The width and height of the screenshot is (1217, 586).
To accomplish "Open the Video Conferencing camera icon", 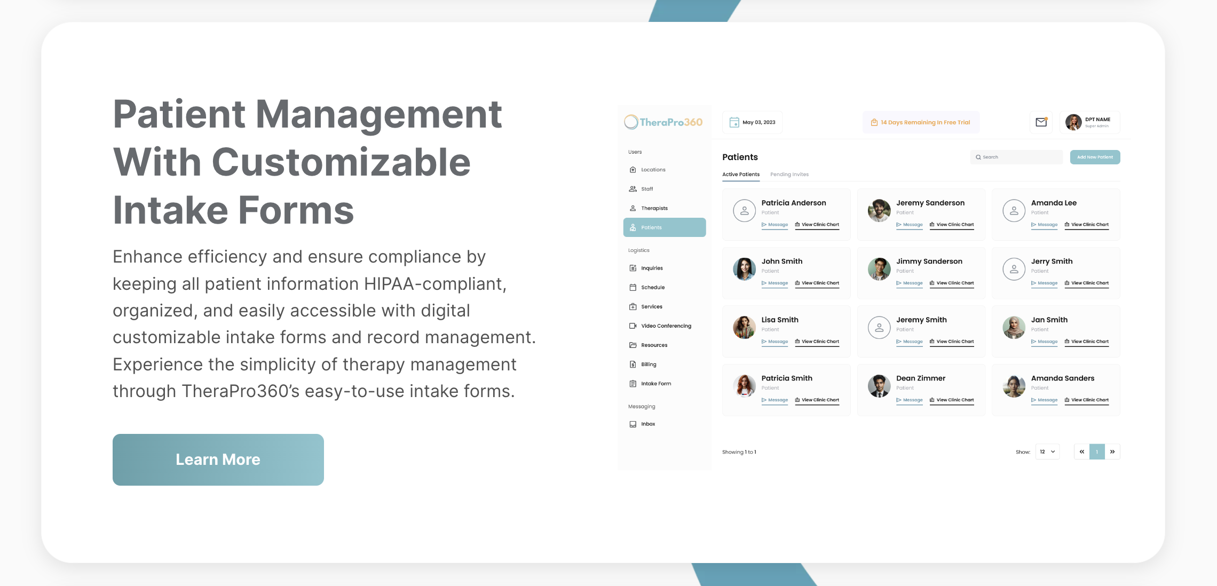I will 633,326.
